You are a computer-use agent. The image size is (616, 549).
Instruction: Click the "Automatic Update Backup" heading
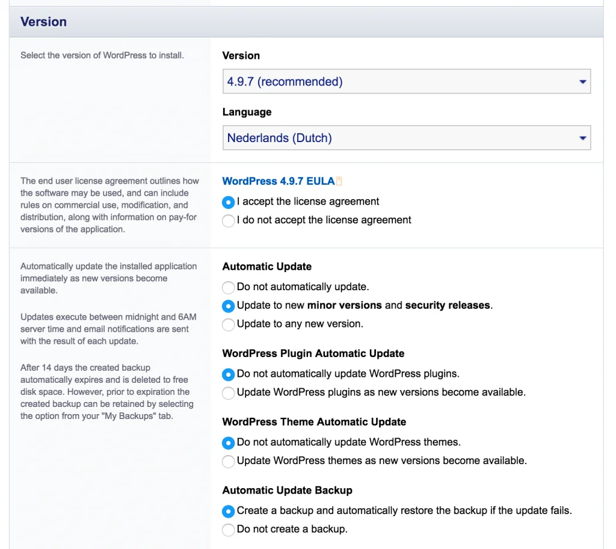click(x=287, y=491)
